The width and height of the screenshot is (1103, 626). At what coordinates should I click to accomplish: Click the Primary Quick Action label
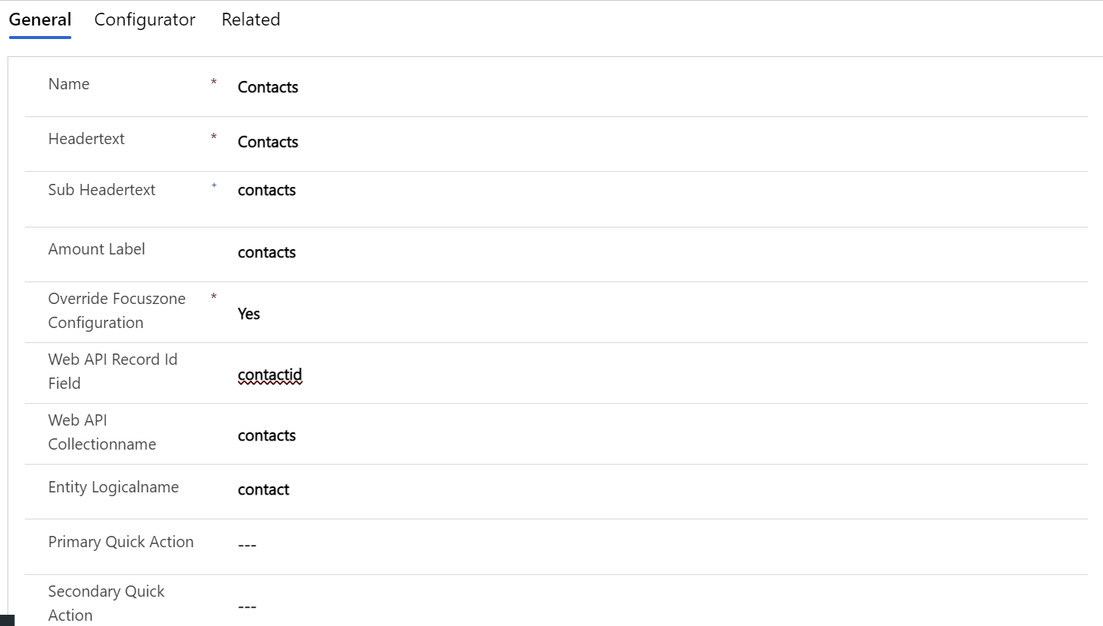tap(121, 542)
